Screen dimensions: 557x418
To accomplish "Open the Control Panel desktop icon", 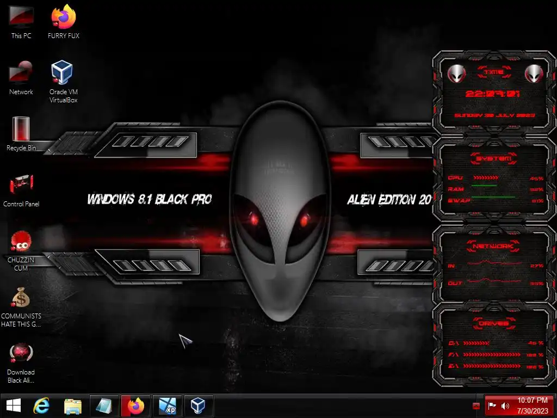I will (x=21, y=190).
